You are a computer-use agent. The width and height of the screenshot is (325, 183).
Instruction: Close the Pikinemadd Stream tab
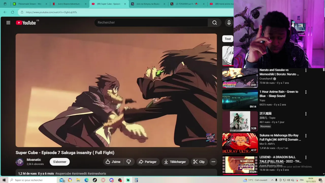(x=46, y=4)
